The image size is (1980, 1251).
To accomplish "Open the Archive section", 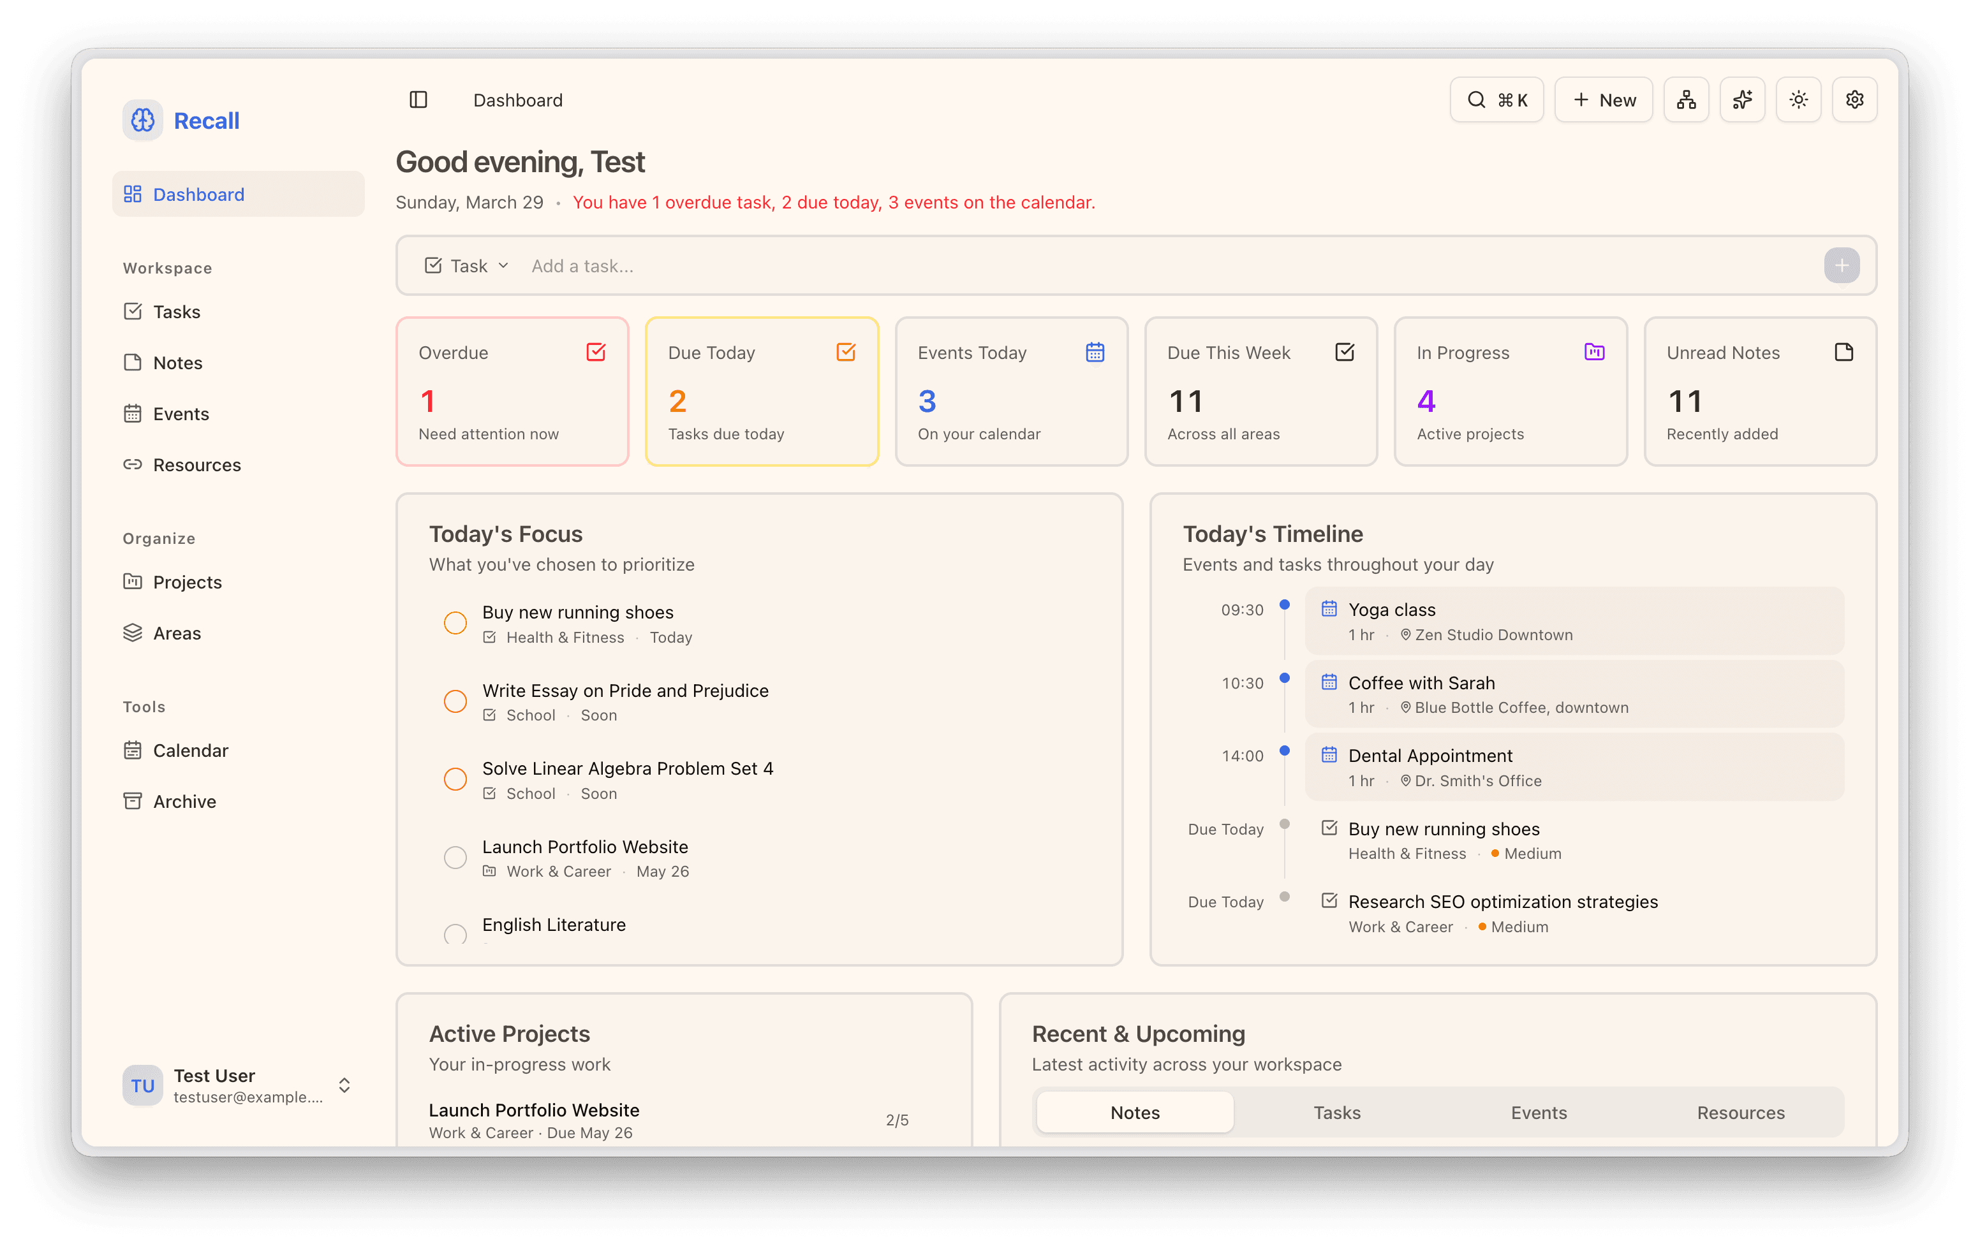I will [x=186, y=801].
